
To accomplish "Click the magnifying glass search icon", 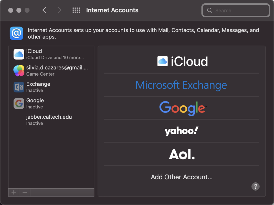I will point(209,11).
